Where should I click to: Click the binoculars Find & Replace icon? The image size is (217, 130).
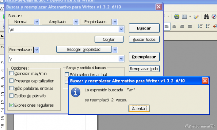click(x=206, y=17)
